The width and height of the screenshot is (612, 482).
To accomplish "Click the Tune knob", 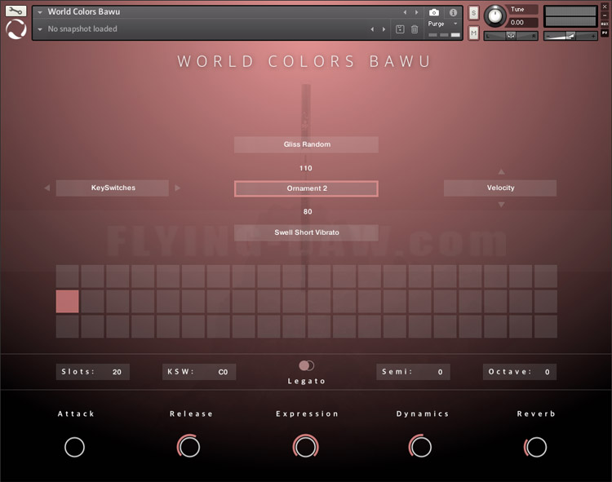I will pos(495,16).
